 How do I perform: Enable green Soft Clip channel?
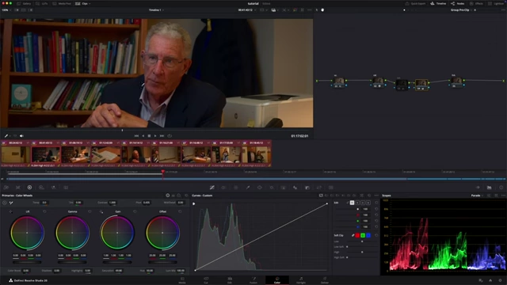tap(363, 235)
